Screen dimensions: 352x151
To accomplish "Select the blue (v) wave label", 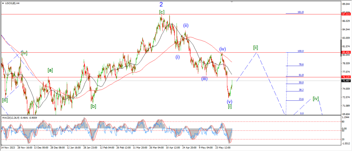I will (229, 101).
